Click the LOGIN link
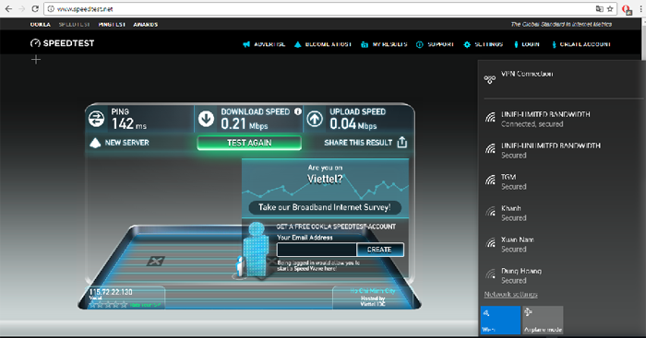Viewport: 646px width, 338px height. [527, 44]
